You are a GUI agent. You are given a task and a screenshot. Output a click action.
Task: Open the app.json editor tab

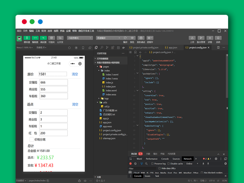[x=173, y=48]
